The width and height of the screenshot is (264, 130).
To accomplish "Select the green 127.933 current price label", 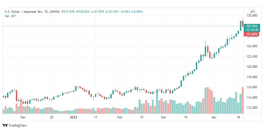I will [x=252, y=26].
